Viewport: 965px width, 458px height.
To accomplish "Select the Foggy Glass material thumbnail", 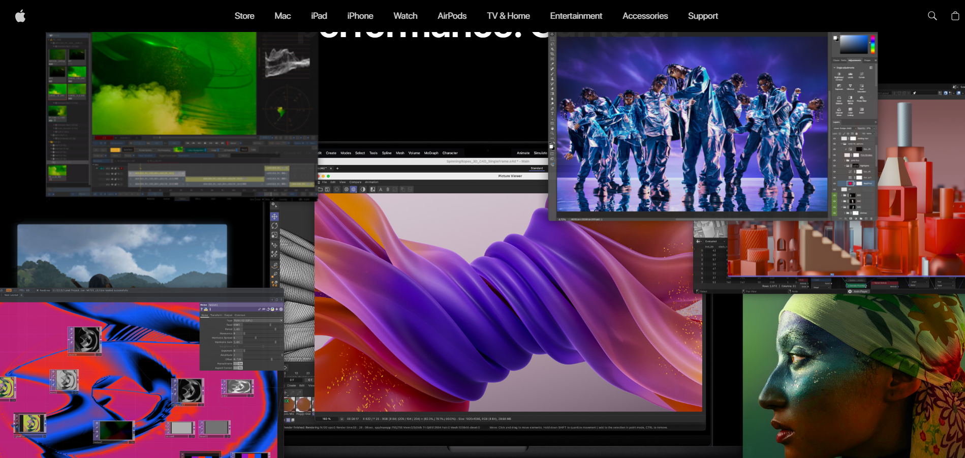I will [304, 405].
